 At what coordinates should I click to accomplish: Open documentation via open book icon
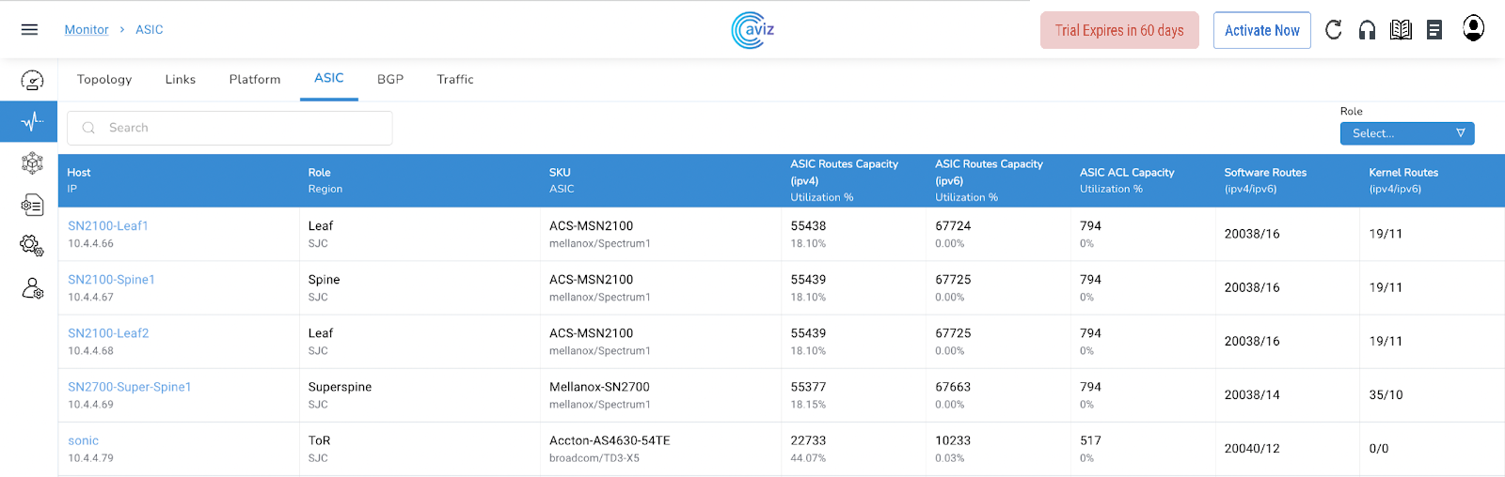click(1401, 30)
